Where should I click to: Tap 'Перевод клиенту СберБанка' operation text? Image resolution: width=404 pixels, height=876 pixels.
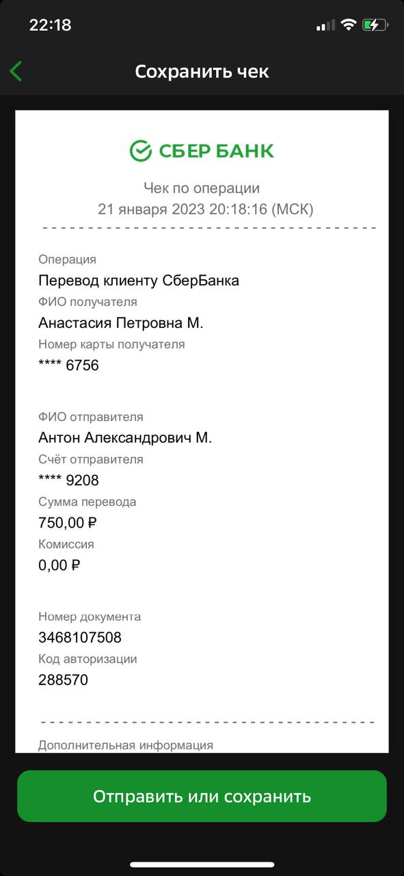[x=139, y=281]
